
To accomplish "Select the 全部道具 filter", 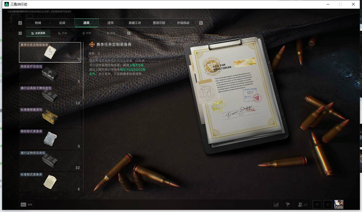I will click(38, 33).
